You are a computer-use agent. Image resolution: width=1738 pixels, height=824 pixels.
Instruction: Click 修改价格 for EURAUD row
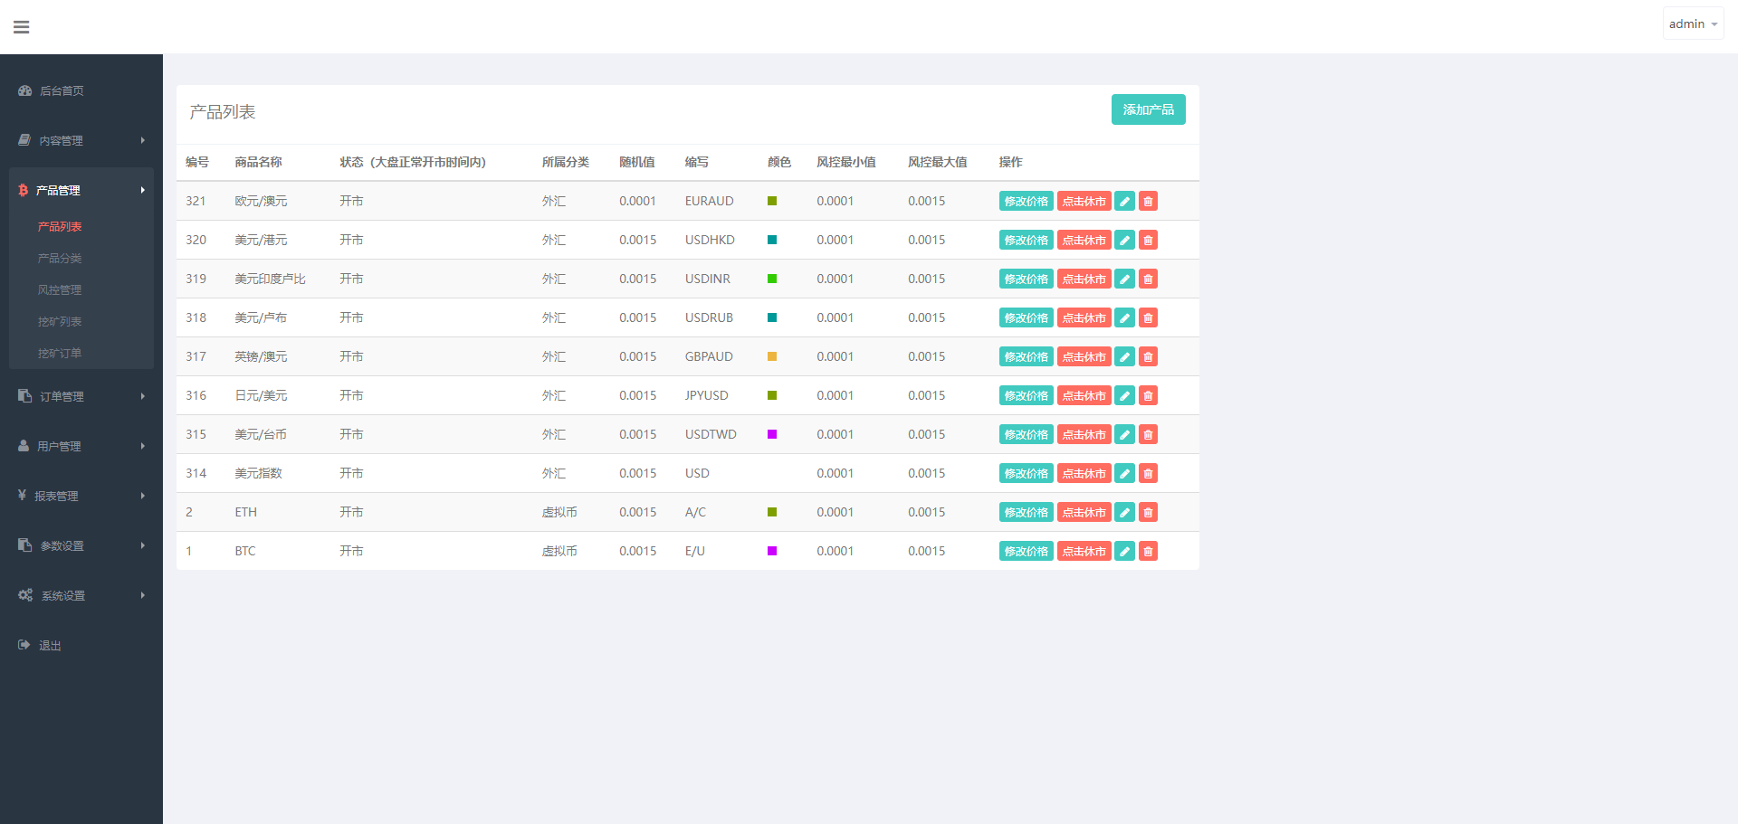click(1026, 201)
